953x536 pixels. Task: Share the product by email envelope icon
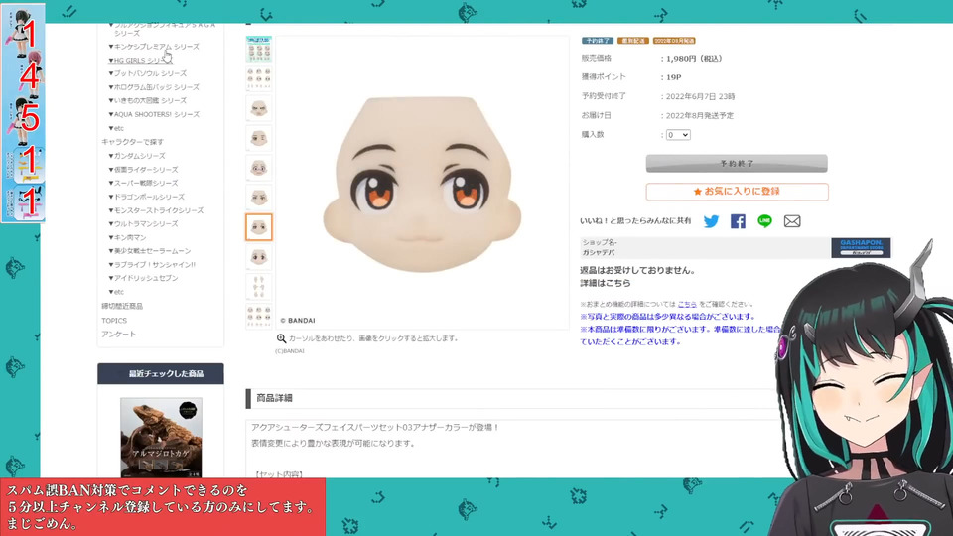click(792, 221)
